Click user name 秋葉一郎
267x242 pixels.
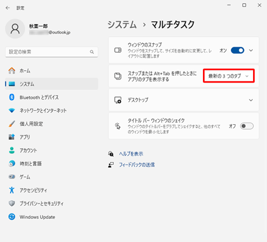coord(38,26)
